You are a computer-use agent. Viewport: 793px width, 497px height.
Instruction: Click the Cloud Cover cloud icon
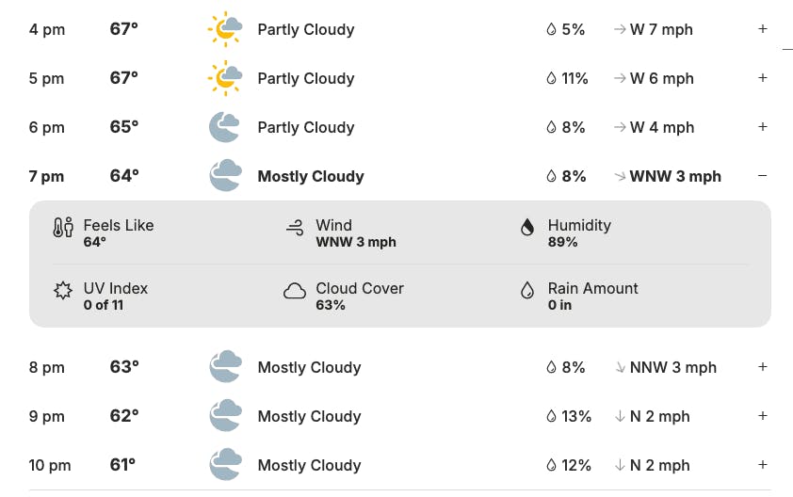295,291
